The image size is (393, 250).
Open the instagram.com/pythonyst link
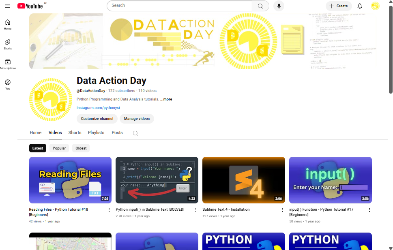point(98,108)
